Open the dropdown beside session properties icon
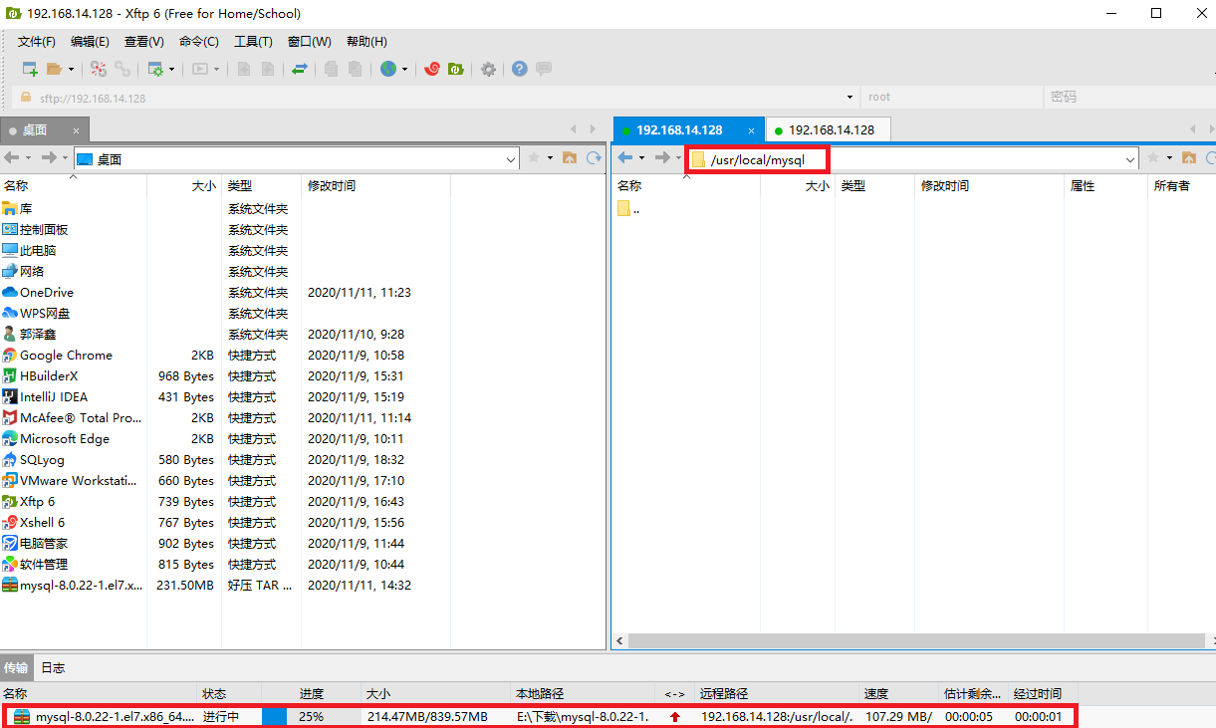1216x728 pixels. point(171,69)
